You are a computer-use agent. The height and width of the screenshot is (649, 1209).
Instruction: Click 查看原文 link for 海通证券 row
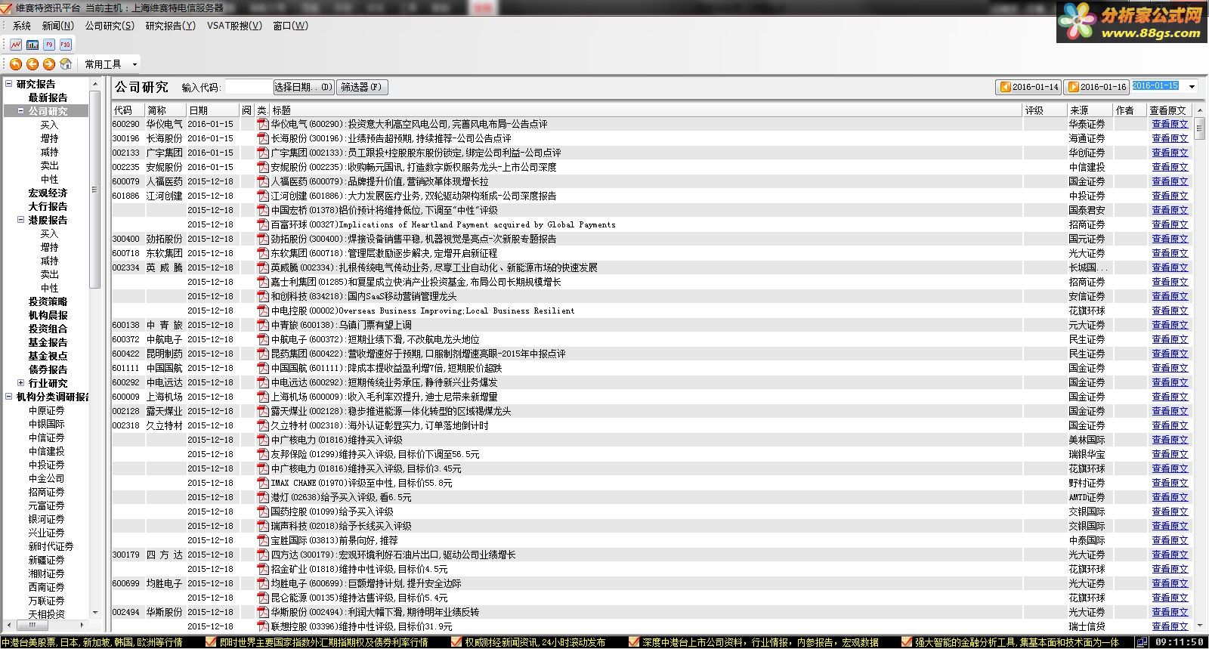1170,138
